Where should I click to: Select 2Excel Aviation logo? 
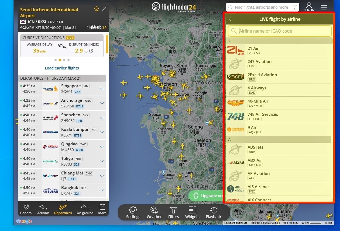[x=236, y=77]
